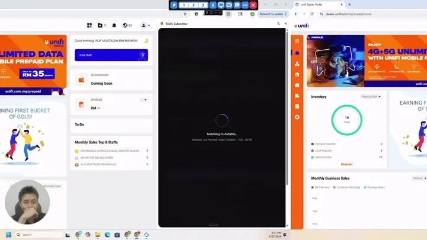
Task: Open the Windows Start menu
Action: pos(8,235)
